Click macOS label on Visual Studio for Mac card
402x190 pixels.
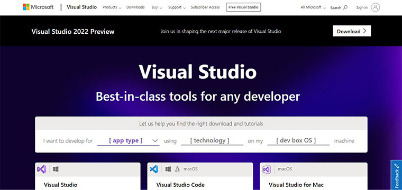tap(285, 169)
